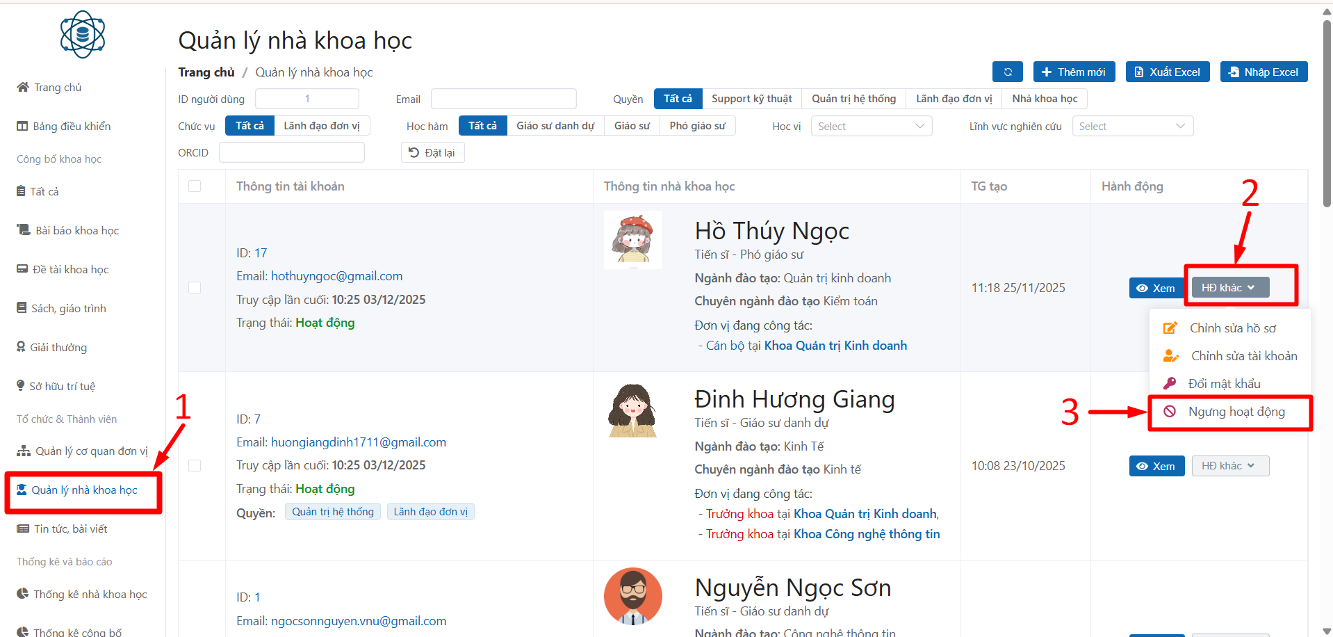Image resolution: width=1333 pixels, height=637 pixels.
Task: Tick the select-all checkbox in the table header
Action: tap(195, 186)
